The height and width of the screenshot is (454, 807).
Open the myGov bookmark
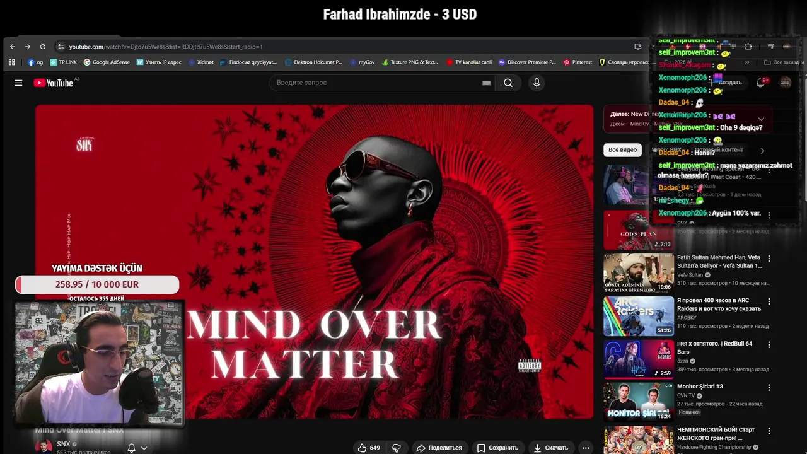[362, 62]
